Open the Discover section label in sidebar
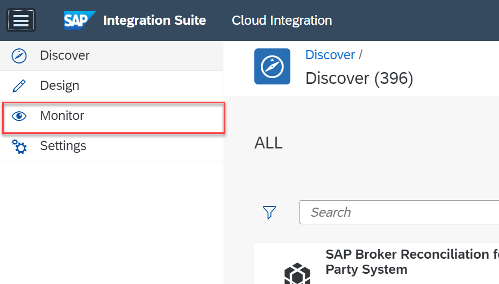Screen dimensions: 499x284 click(x=65, y=55)
